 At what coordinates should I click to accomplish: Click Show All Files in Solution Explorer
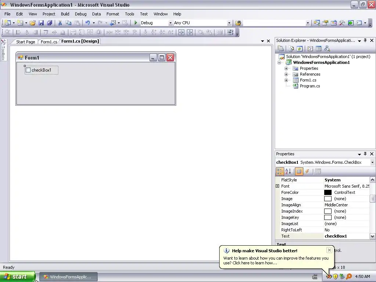291,49
